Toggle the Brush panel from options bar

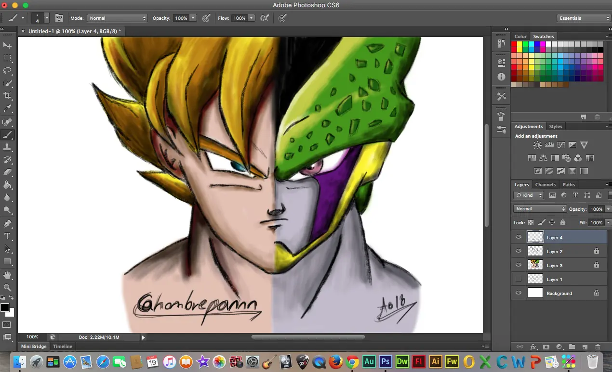60,18
